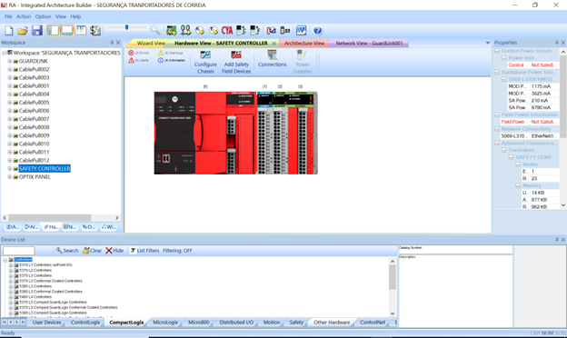Pin the Properties panel
567x338 pixels.
(556, 43)
